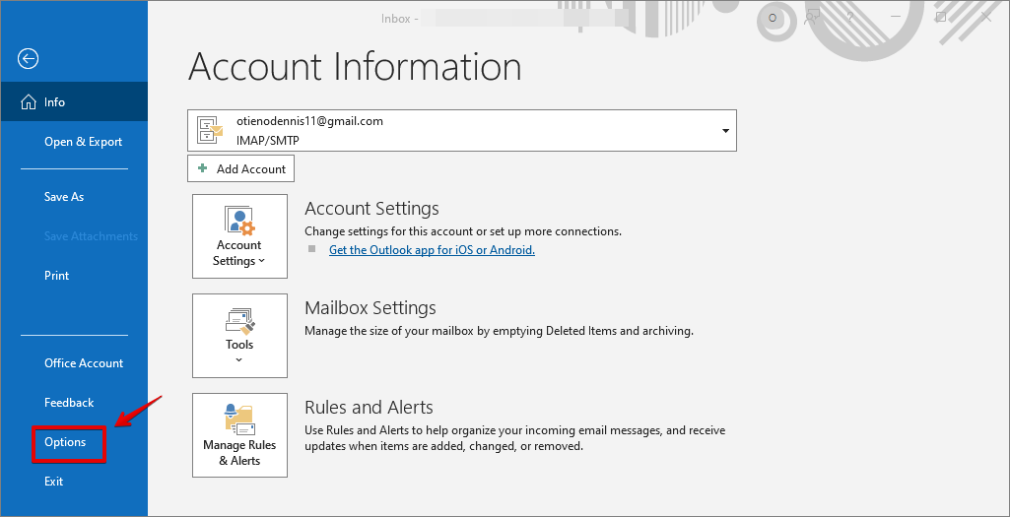Click the green plus icon
1010x517 pixels.
pyautogui.click(x=203, y=168)
